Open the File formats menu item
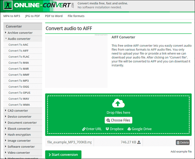The width and height of the screenshot is (195, 159). pos(76,16)
